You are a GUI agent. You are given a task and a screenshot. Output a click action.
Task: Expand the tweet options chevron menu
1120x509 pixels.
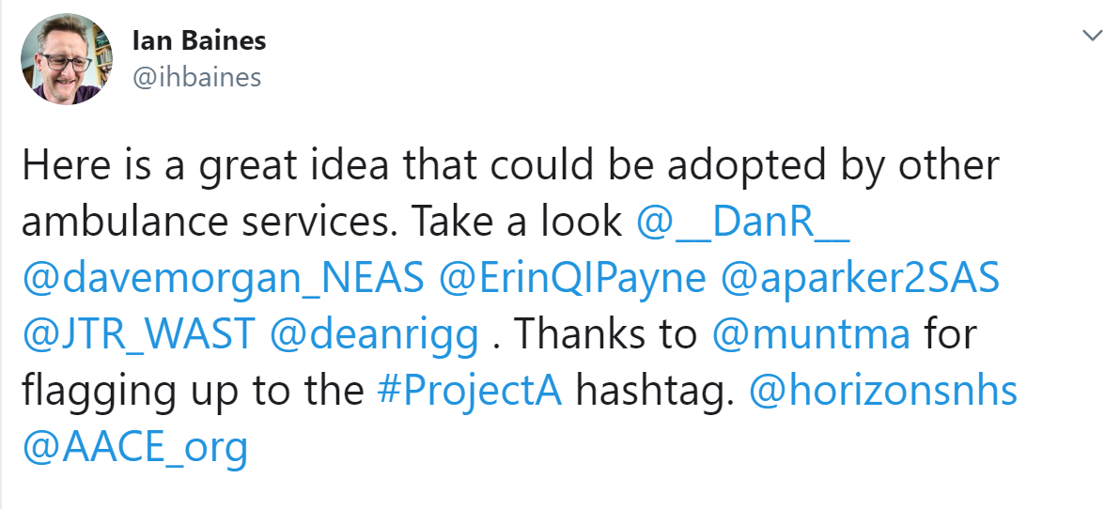point(1092,35)
